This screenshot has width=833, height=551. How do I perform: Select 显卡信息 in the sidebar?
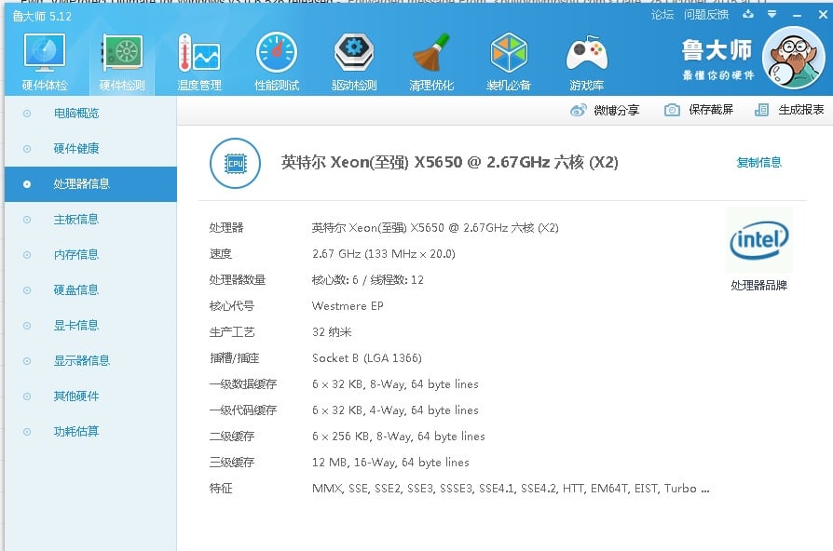(x=90, y=326)
